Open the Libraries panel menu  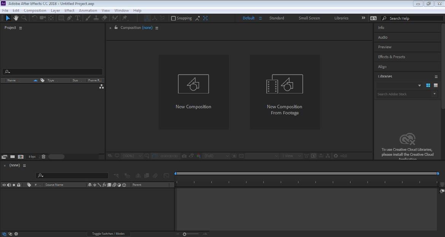(x=436, y=77)
